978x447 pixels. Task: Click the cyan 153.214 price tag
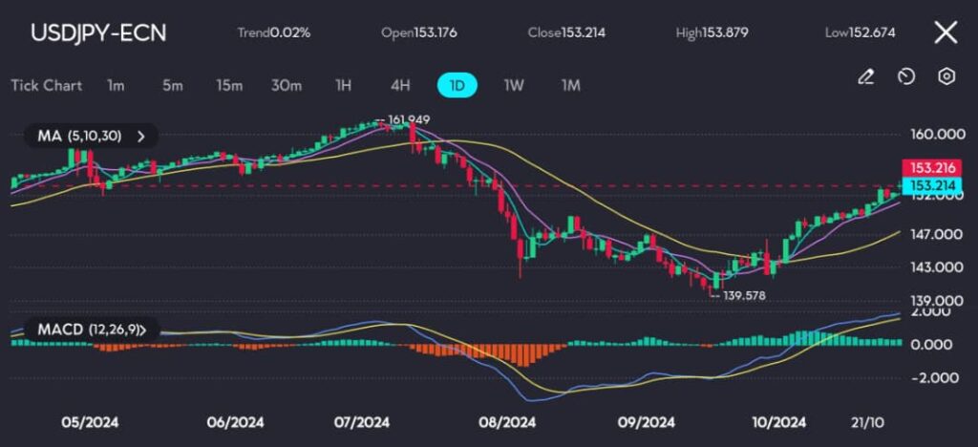coord(928,184)
